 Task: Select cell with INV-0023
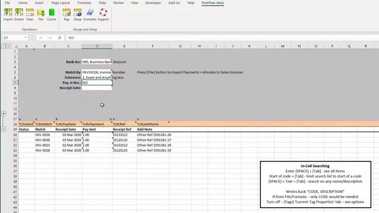coord(44,145)
